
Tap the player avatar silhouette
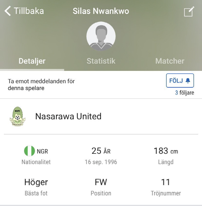(101, 36)
